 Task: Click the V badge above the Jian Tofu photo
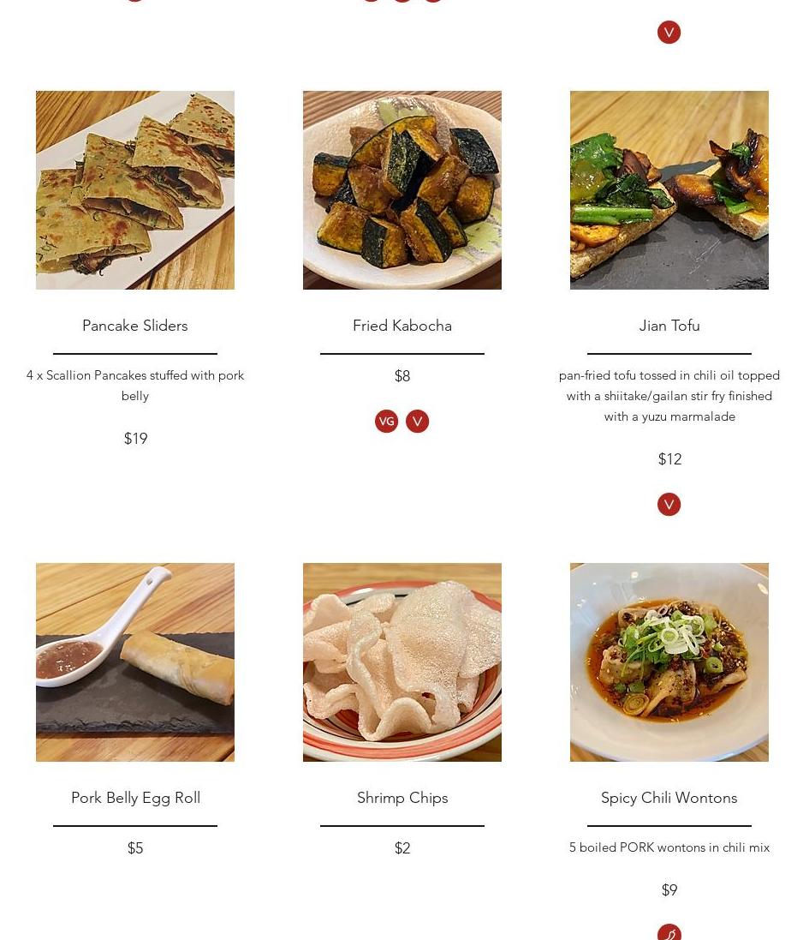pos(669,33)
